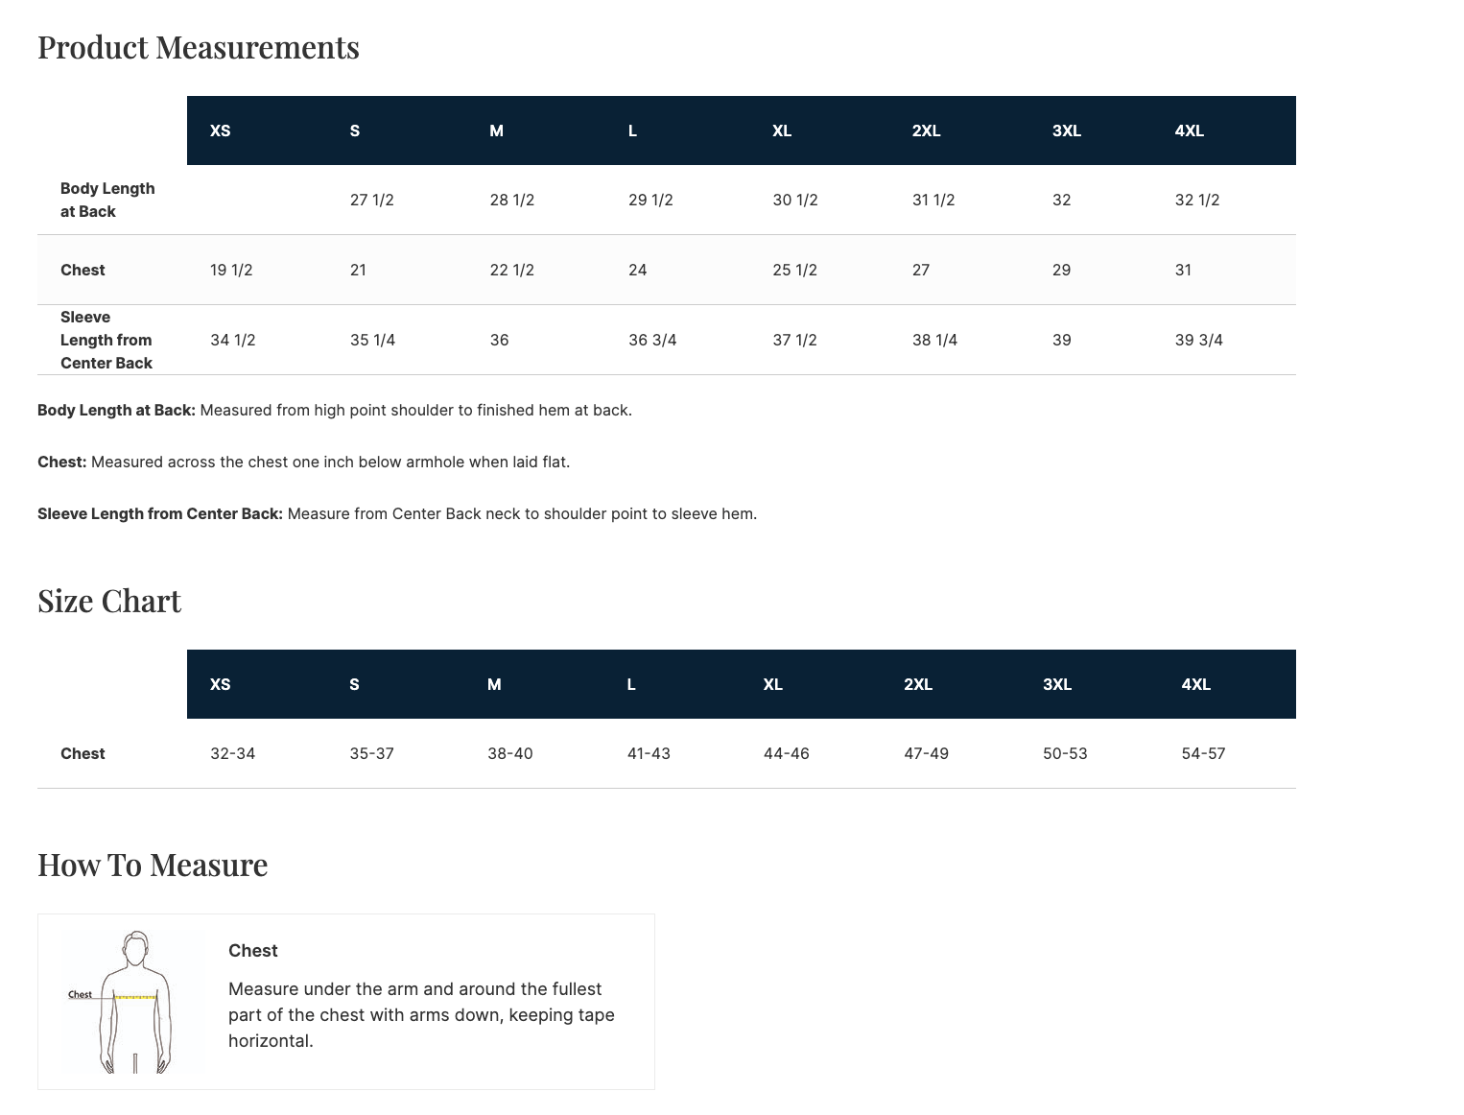
Task: Click the Product Measurements heading
Action: click(199, 47)
